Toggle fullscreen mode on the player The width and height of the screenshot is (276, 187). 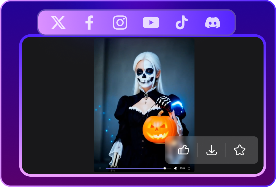coord(189,168)
